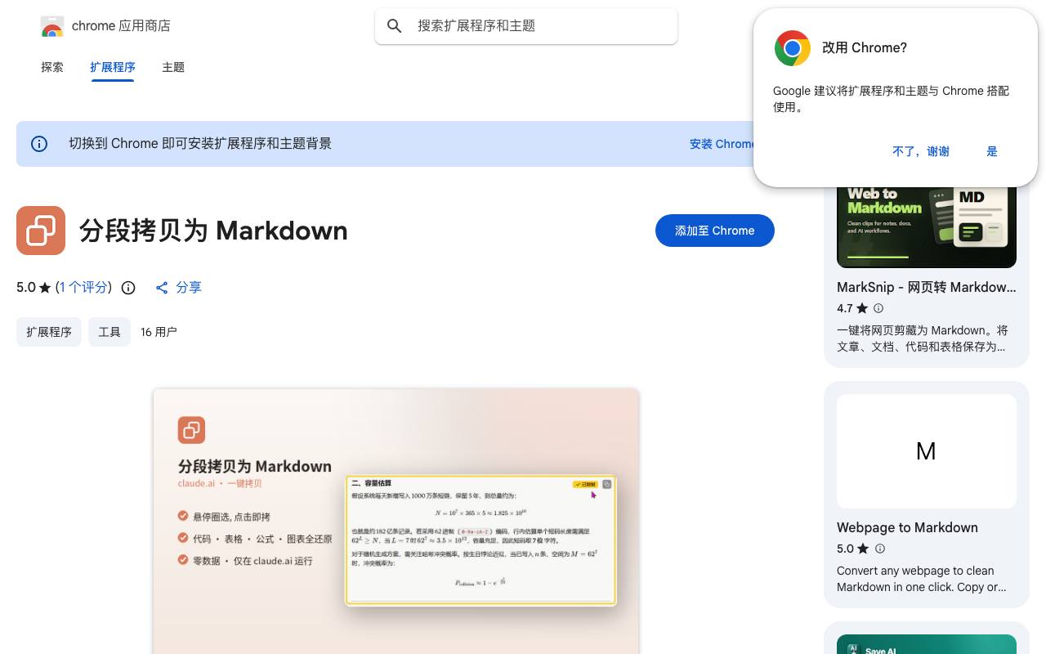The width and height of the screenshot is (1046, 654).
Task: Click the Chrome Web Store logo icon
Action: pos(52,26)
